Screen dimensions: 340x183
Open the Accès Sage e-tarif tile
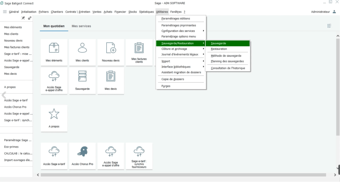tap(54, 156)
